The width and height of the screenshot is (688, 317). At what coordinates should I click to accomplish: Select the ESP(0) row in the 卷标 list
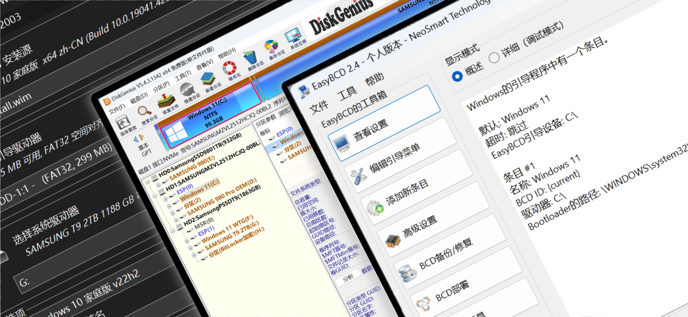(284, 131)
